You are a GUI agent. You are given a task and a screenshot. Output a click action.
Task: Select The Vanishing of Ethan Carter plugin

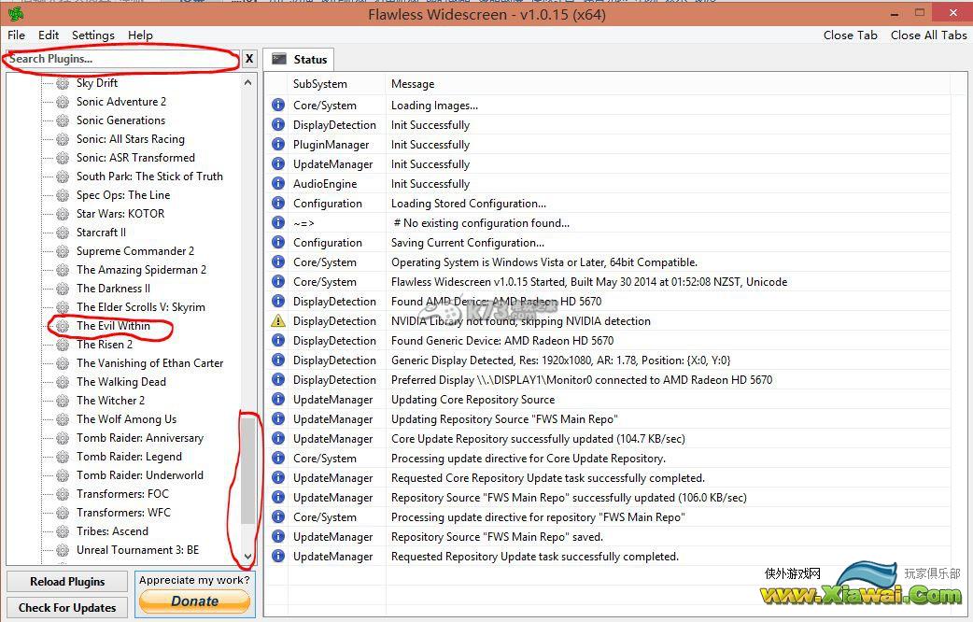tap(149, 363)
